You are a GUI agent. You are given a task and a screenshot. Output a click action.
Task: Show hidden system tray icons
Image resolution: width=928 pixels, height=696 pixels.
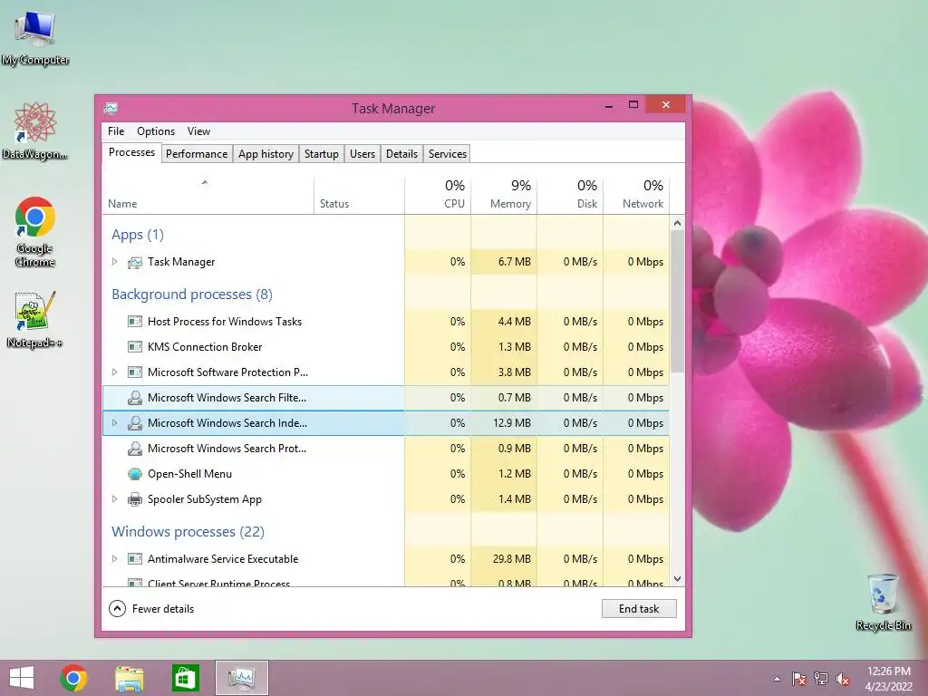point(777,679)
